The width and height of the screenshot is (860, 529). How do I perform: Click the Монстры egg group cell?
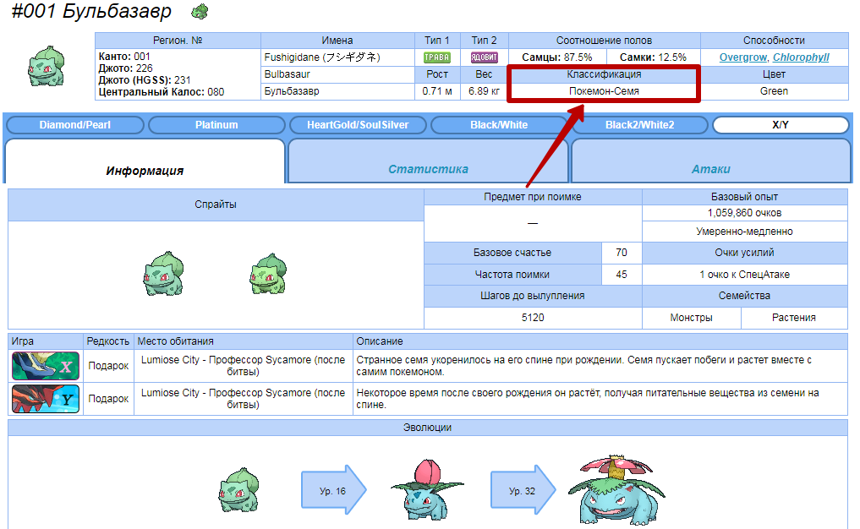(x=691, y=318)
